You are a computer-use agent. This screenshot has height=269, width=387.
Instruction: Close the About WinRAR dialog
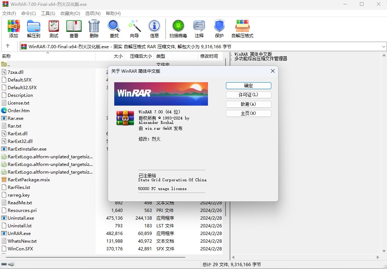coord(272,71)
